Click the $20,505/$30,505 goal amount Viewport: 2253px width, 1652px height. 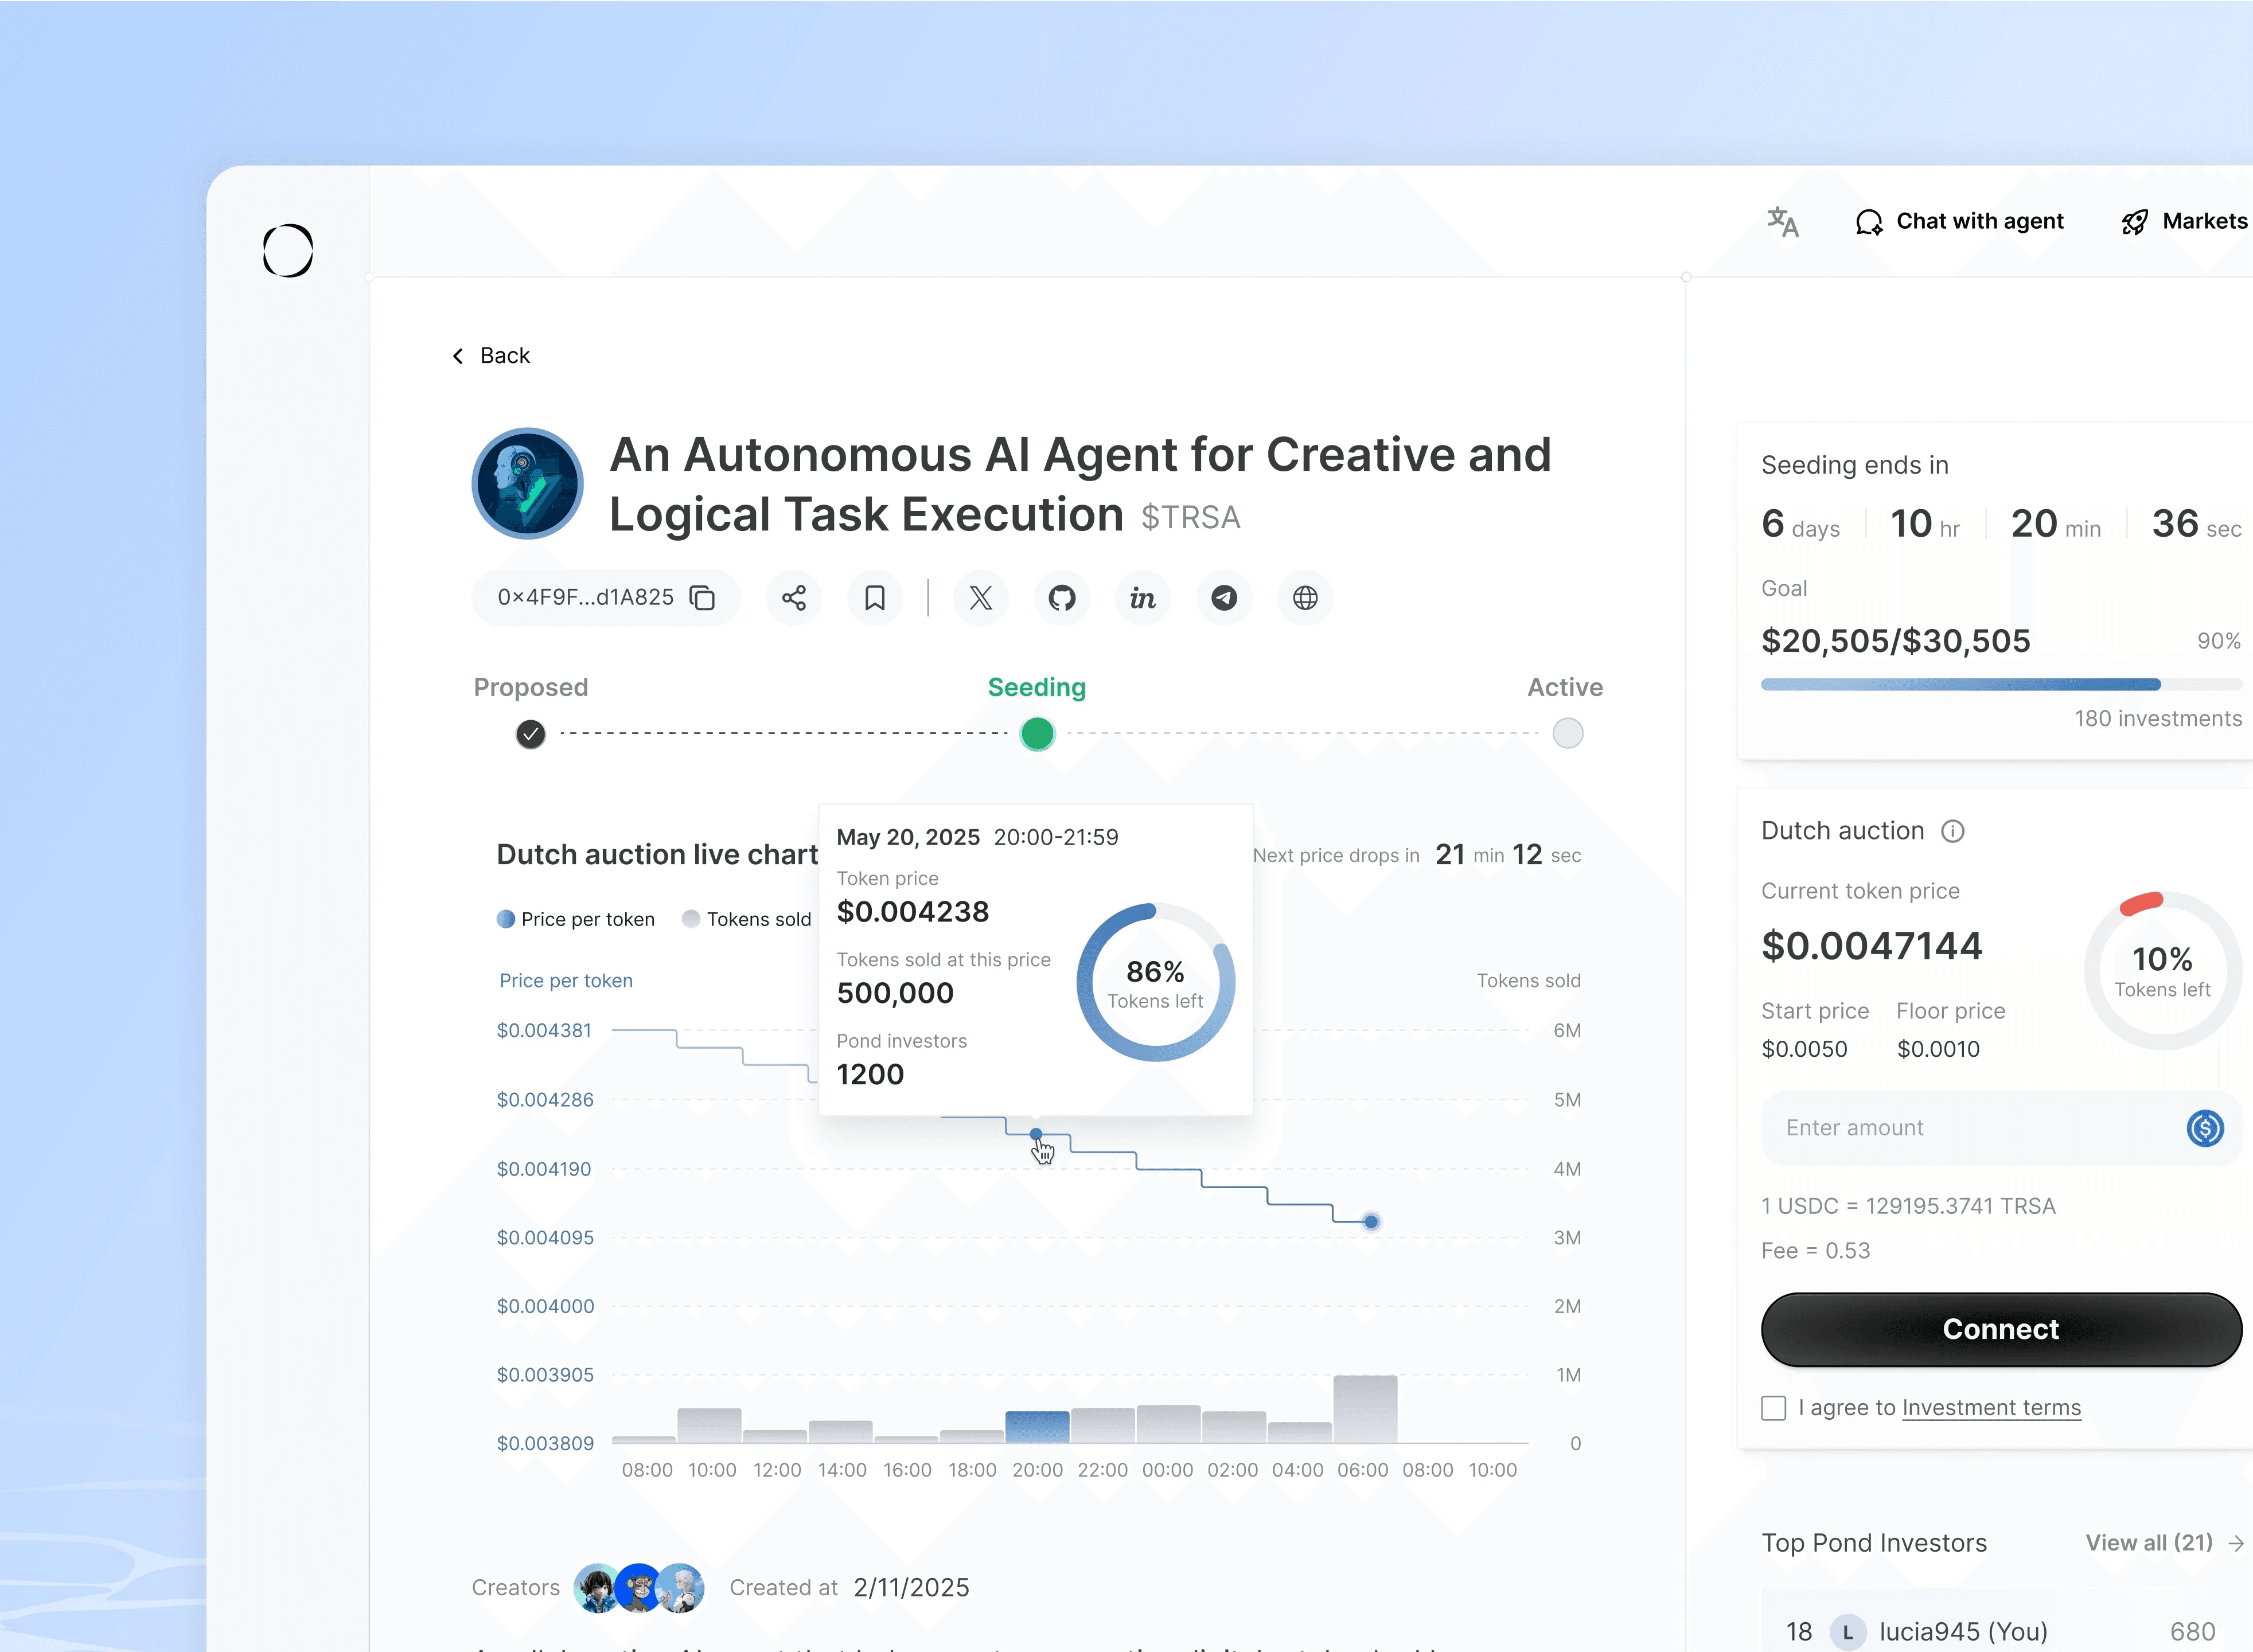click(x=1896, y=641)
